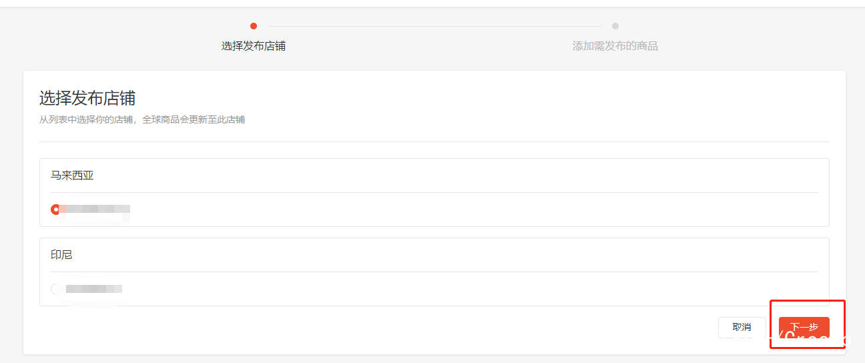Click the 取消 button
Viewport: 865px width, 363px height.
[742, 327]
